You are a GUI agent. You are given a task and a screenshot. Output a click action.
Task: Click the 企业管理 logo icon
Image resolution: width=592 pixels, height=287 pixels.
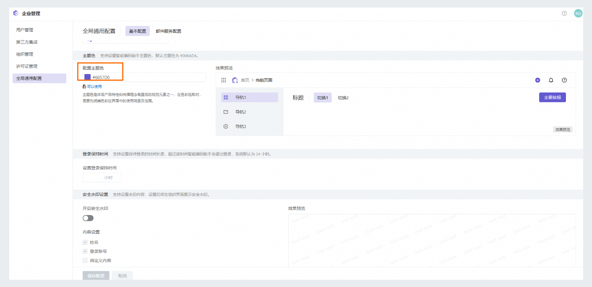tap(16, 13)
